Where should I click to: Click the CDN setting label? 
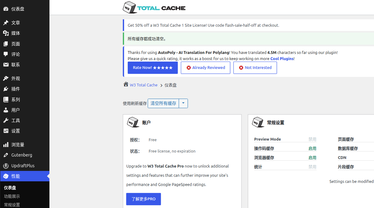[x=342, y=157]
